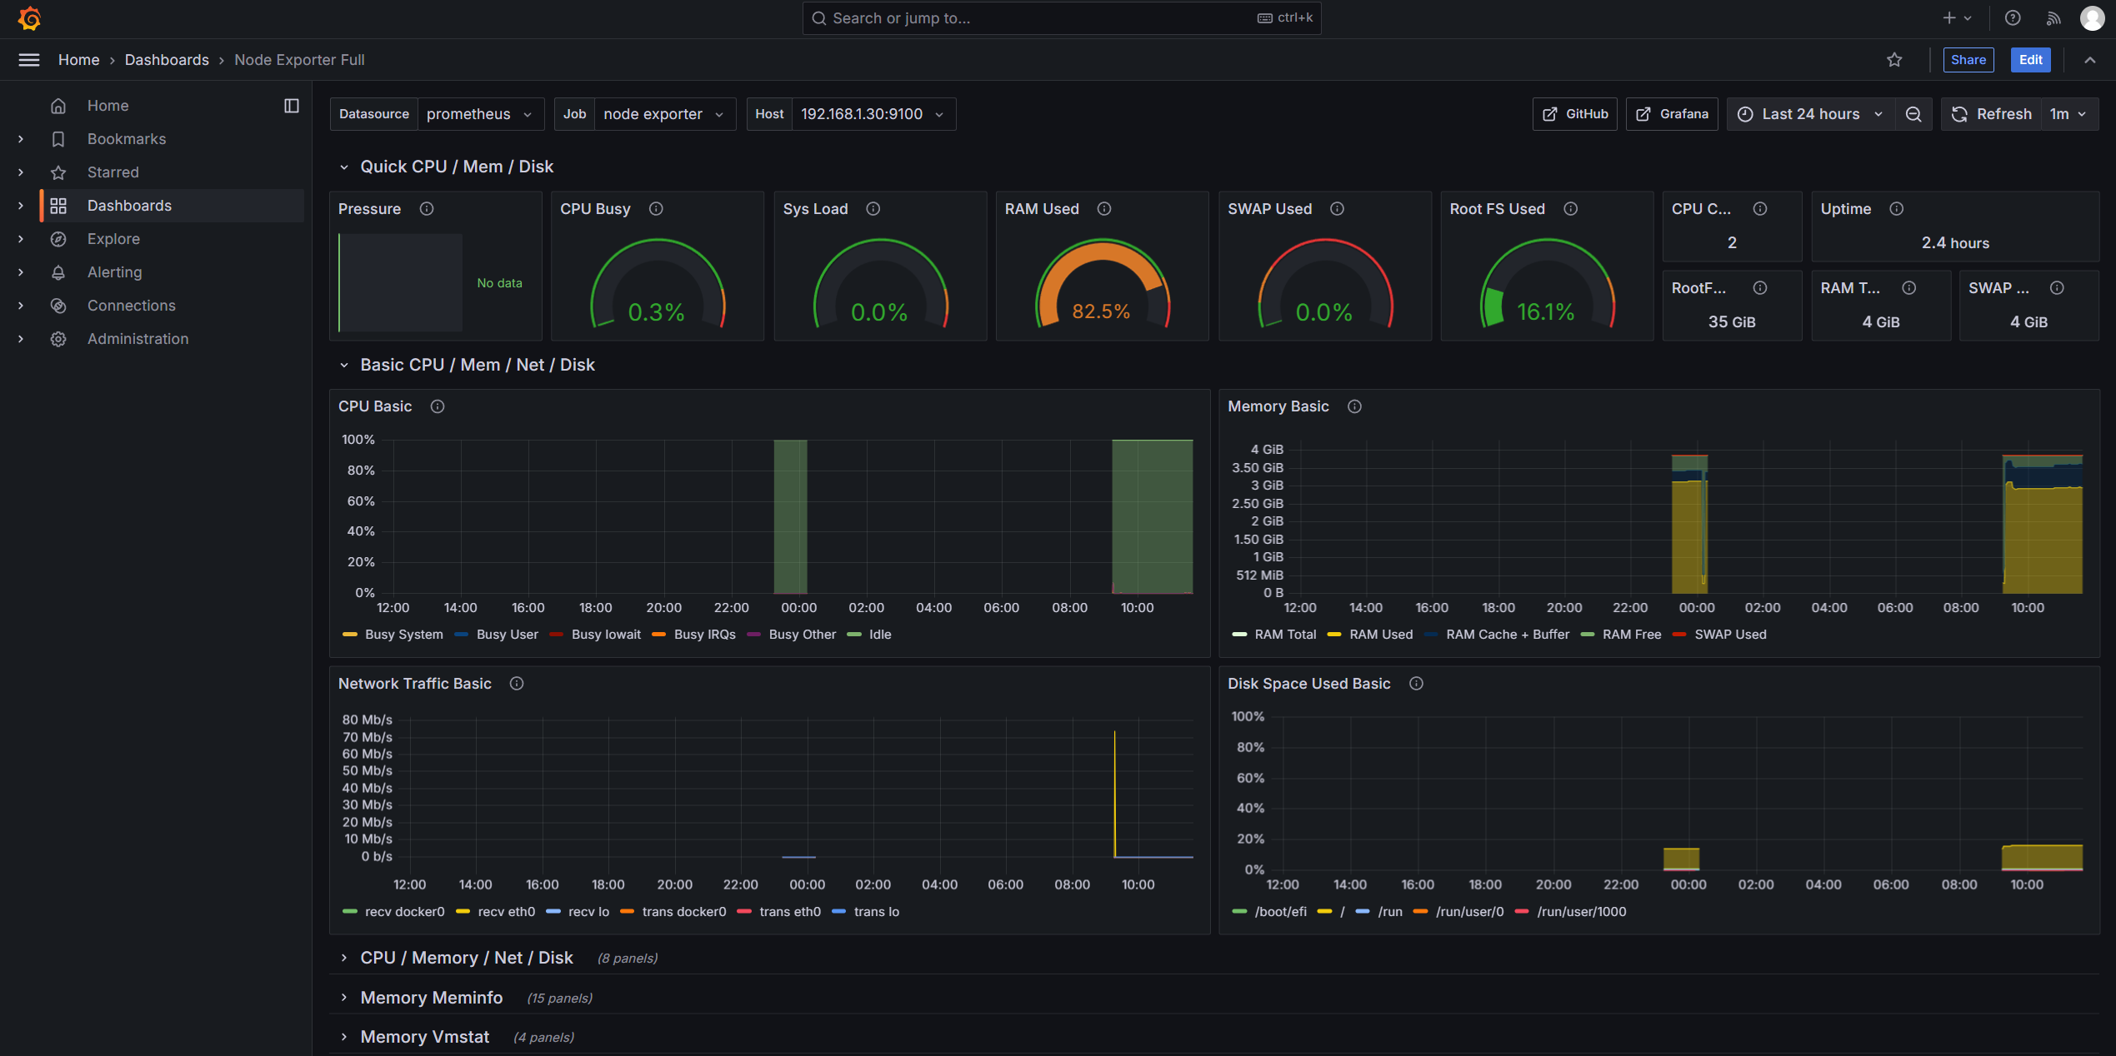2116x1056 pixels.
Task: Click the Edit dashboard button
Action: click(x=2030, y=60)
